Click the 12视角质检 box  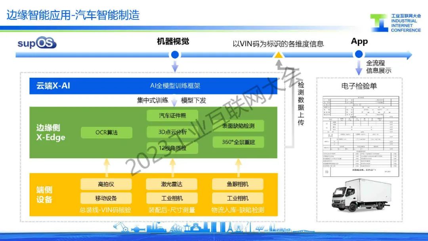point(172,148)
